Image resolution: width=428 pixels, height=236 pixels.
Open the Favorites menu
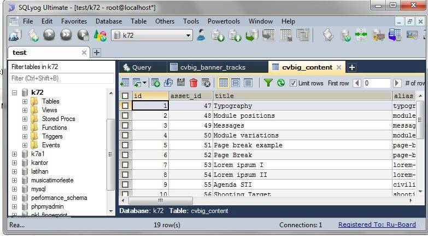click(74, 21)
